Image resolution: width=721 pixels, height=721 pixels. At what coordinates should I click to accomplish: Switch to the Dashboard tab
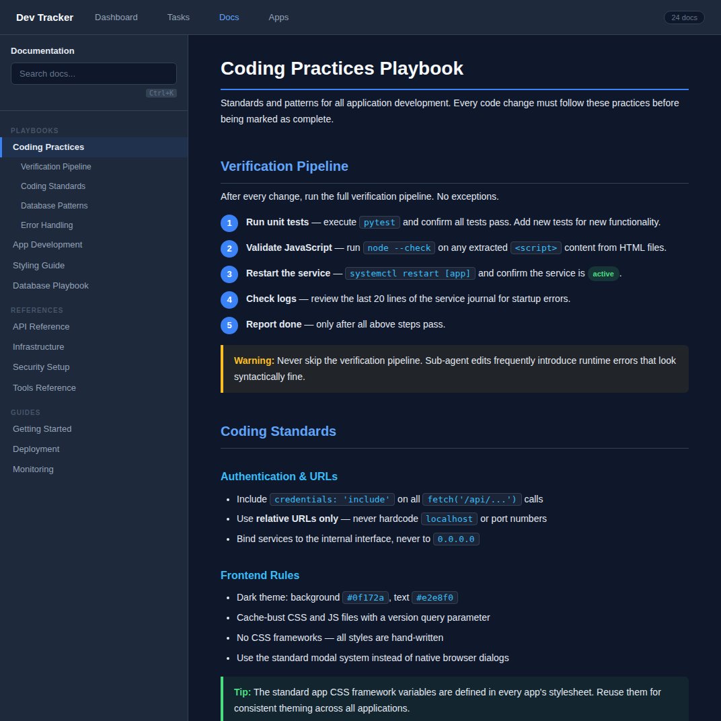click(x=116, y=17)
